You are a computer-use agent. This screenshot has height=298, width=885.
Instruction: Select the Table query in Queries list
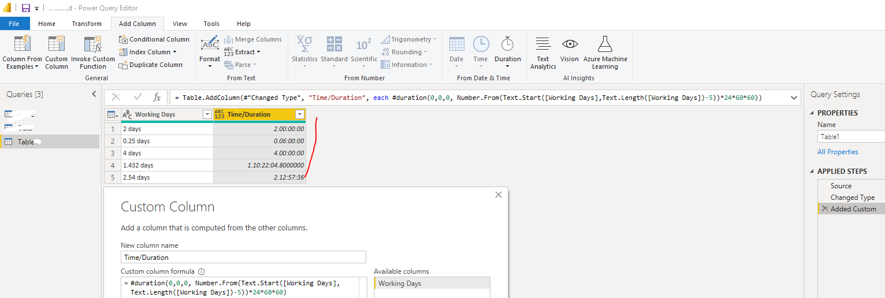coord(50,141)
